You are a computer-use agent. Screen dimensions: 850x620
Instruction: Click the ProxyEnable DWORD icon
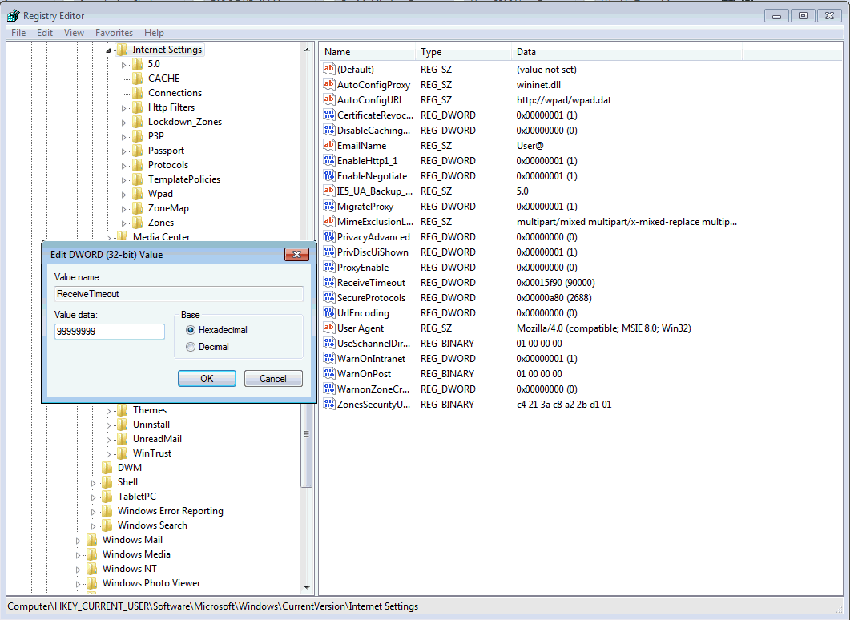329,267
